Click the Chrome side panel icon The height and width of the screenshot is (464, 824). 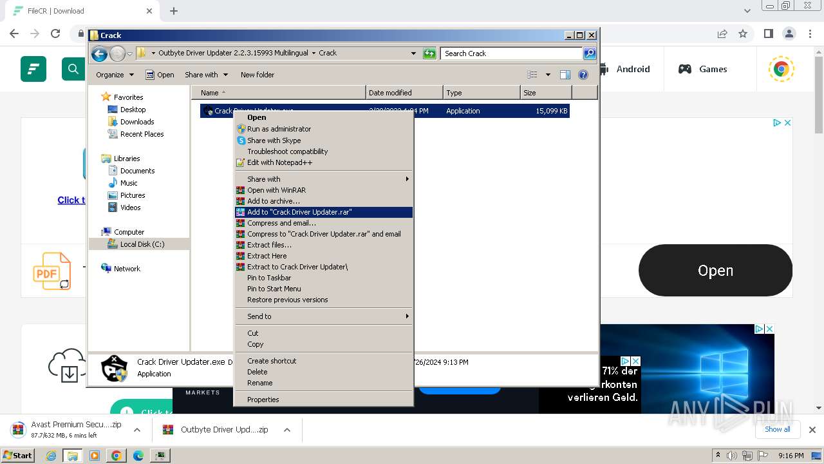768,34
